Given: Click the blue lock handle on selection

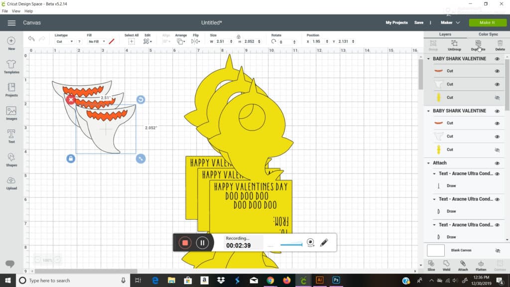Looking at the screenshot, I should [x=71, y=158].
